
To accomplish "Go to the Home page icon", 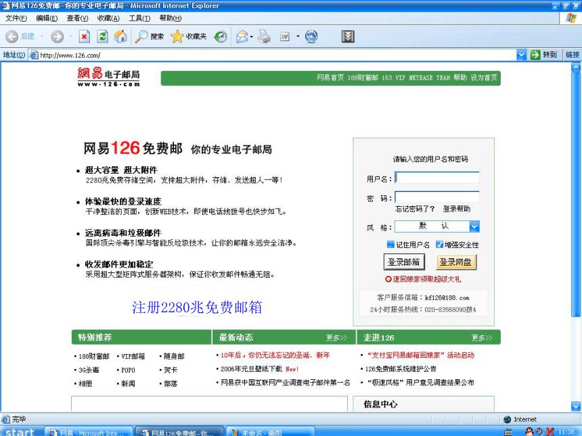I will point(120,37).
